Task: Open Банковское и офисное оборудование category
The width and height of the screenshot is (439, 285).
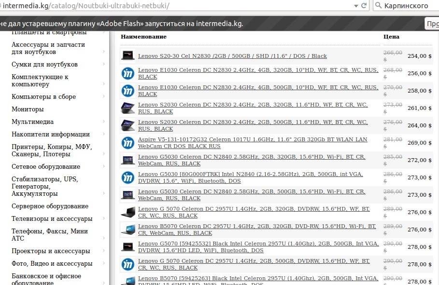Action: (46, 279)
